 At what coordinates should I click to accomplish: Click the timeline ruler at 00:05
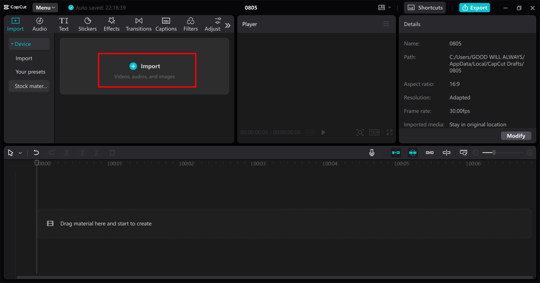tap(402, 164)
